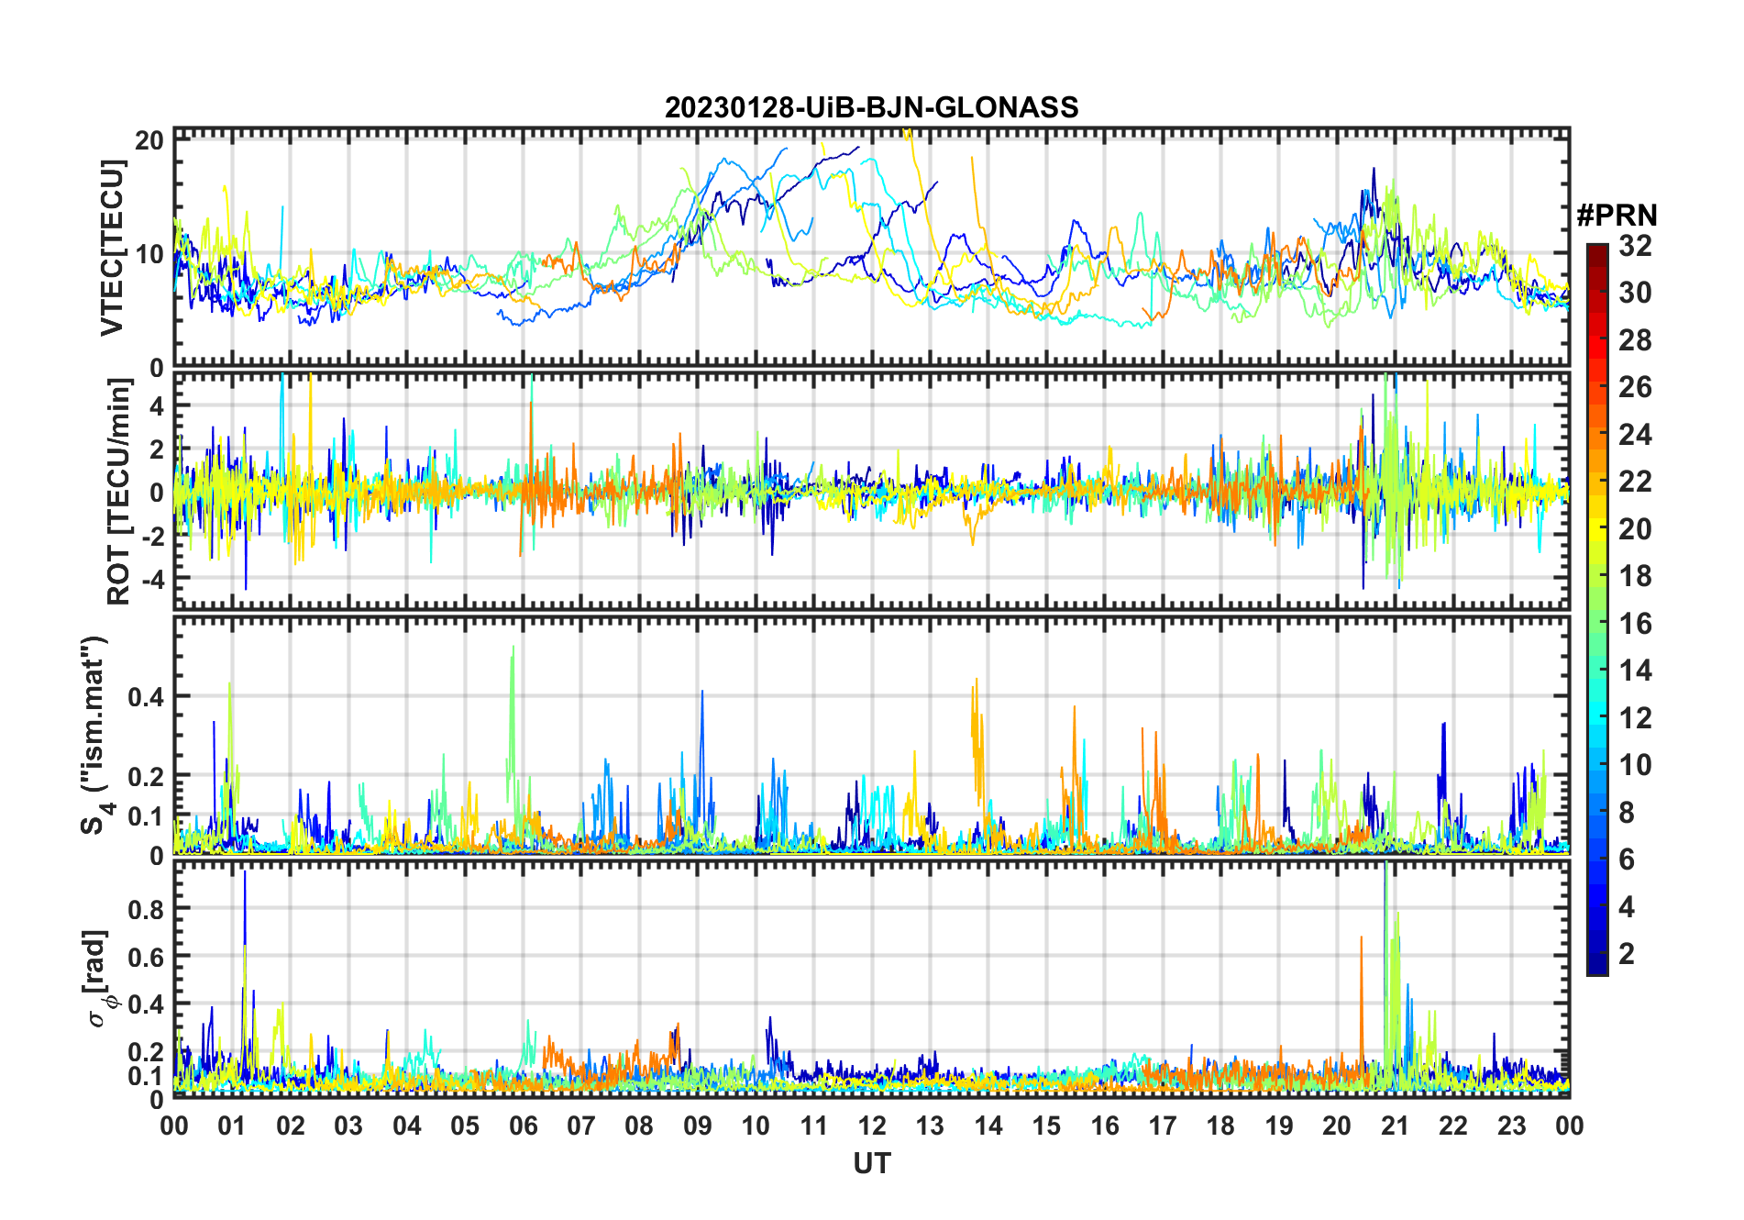This screenshot has height=1220, width=1744.
Task: Click colorbar tick label 16
Action: (1635, 624)
